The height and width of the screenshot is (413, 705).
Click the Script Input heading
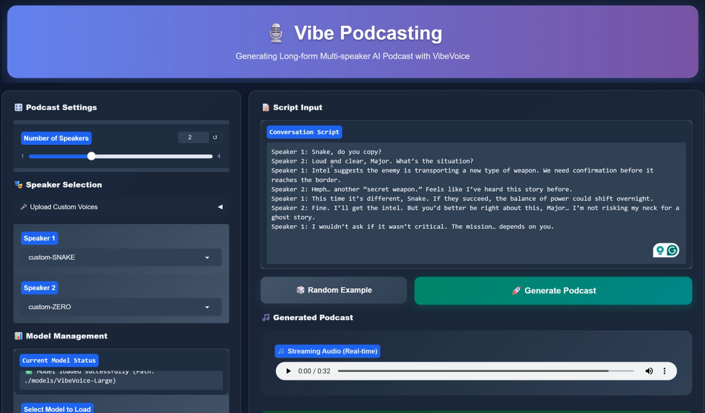297,107
